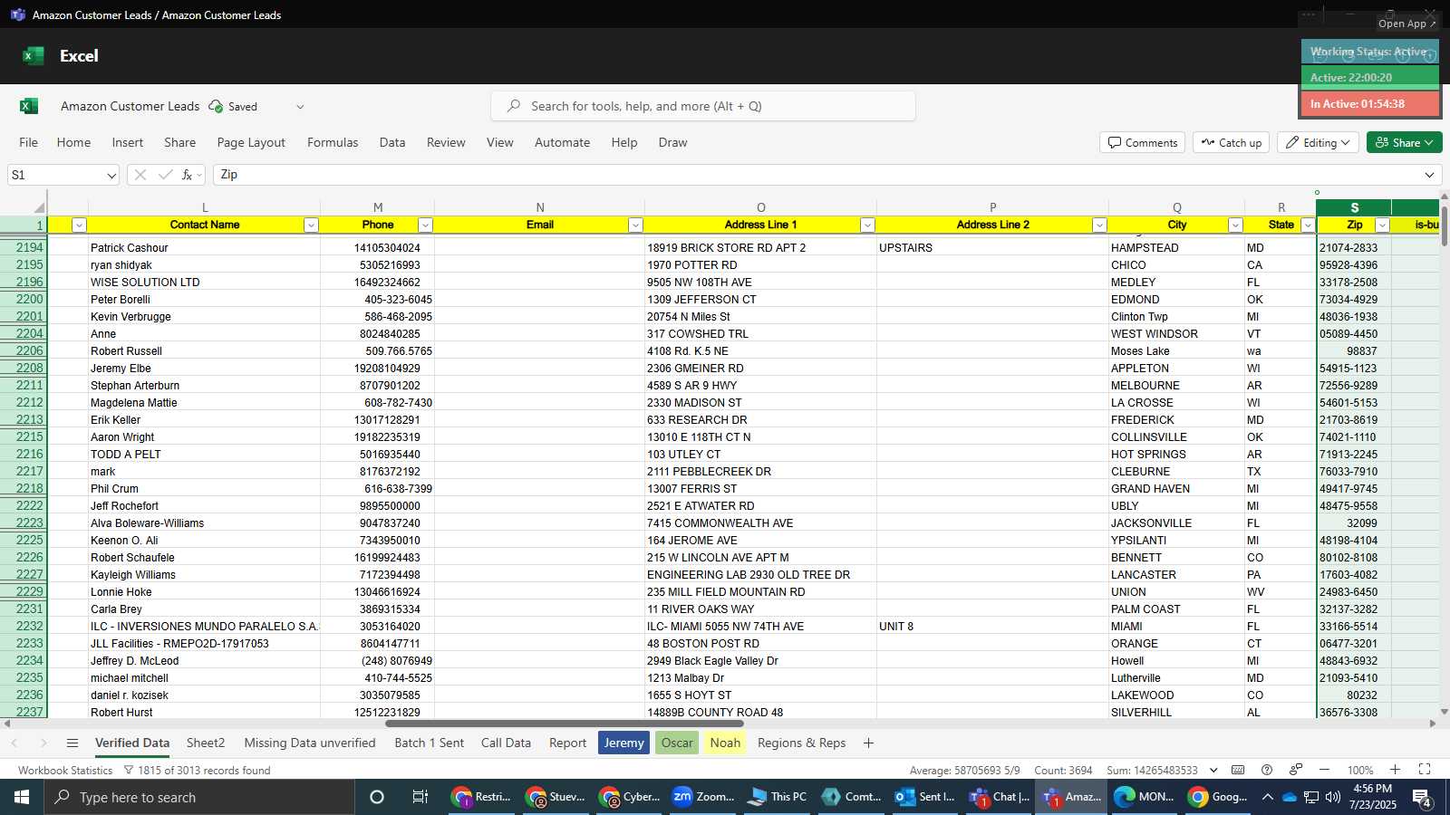
Task: Click the Name Box showing S1
Action: coord(63,175)
